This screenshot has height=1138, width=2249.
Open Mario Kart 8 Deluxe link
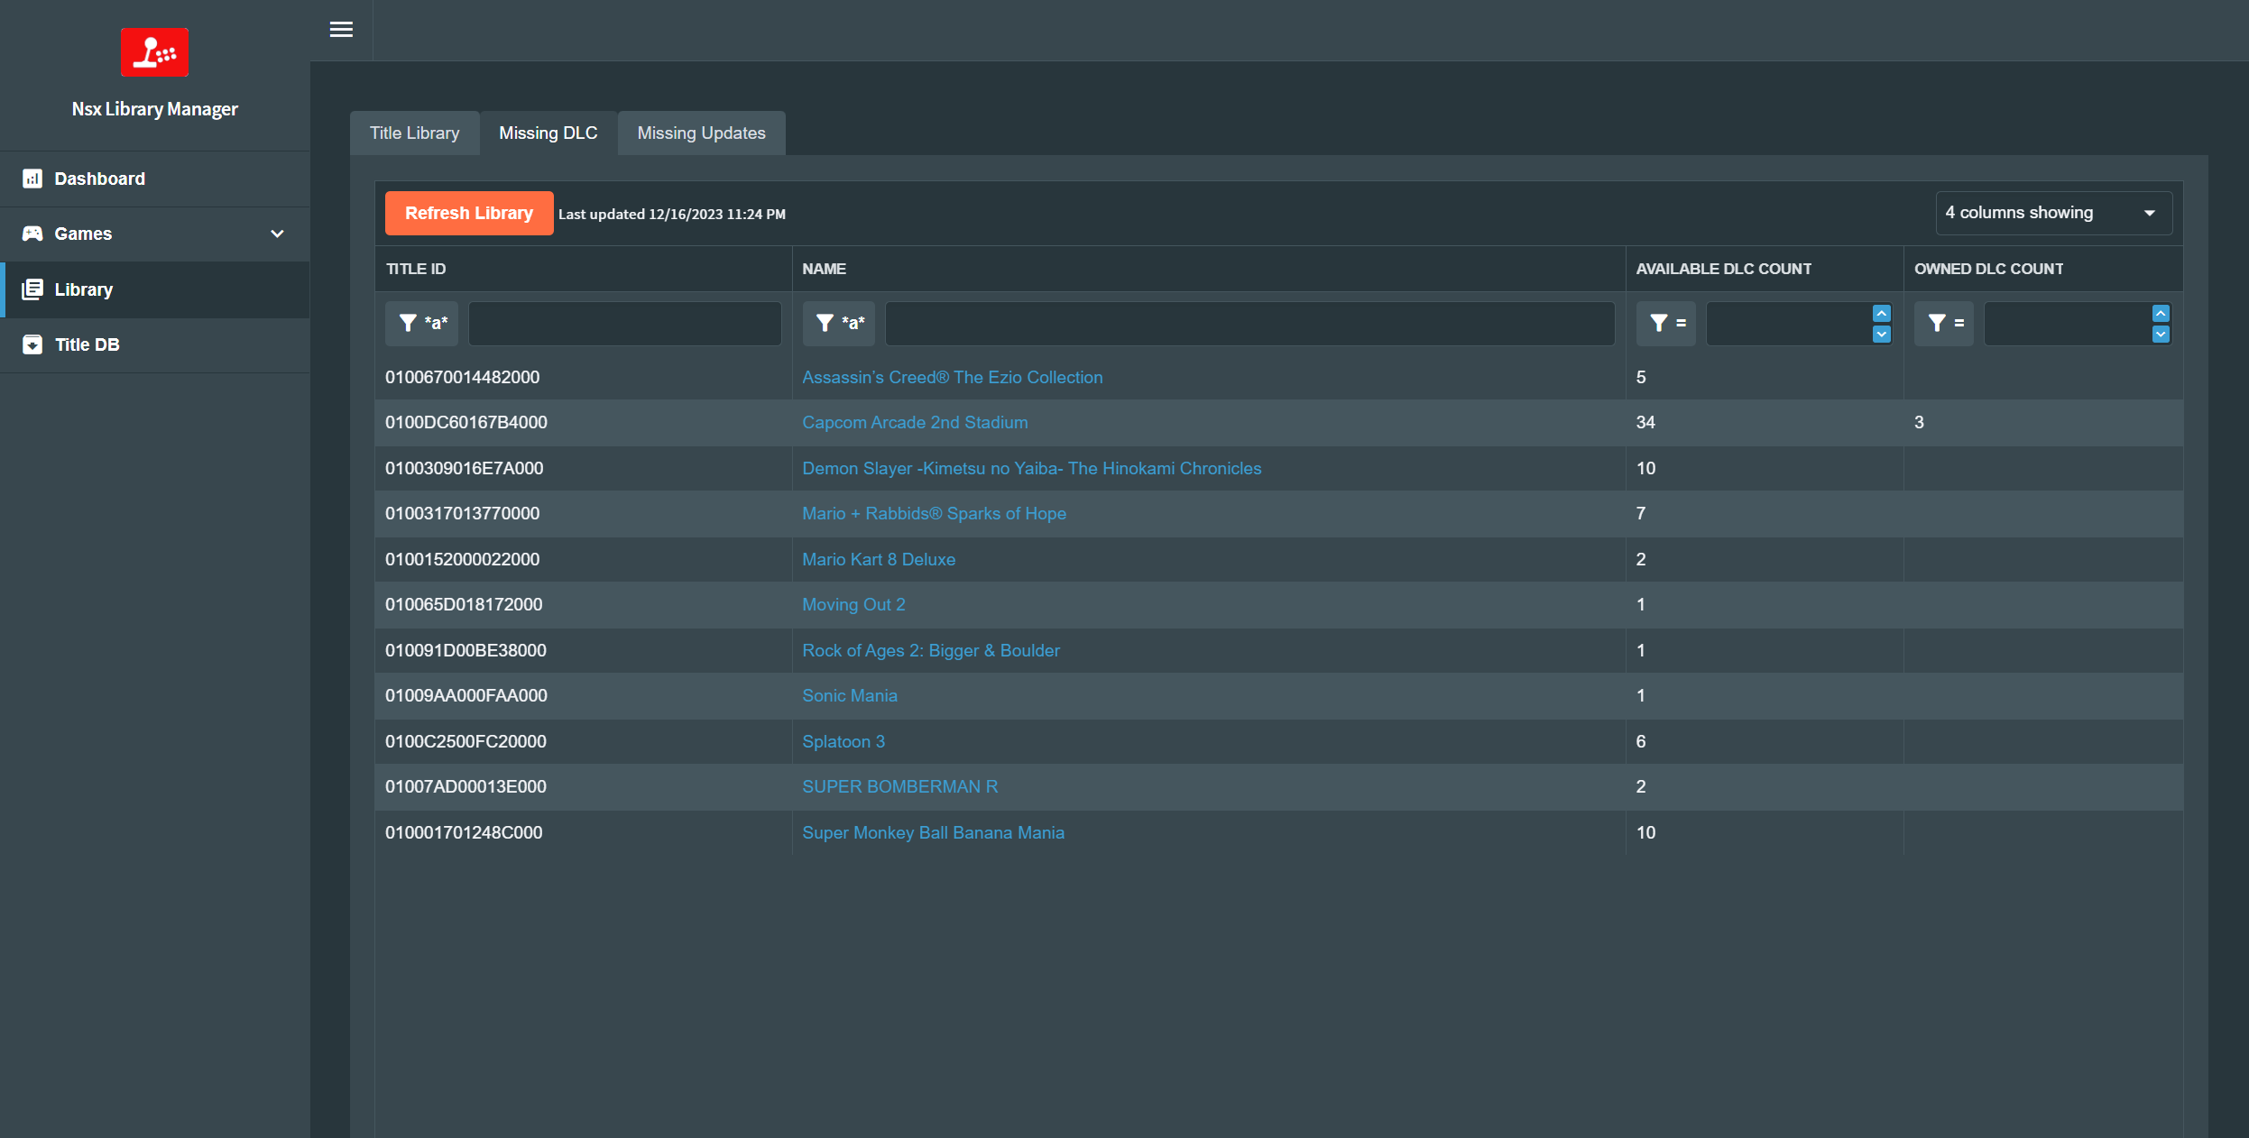[x=879, y=560]
